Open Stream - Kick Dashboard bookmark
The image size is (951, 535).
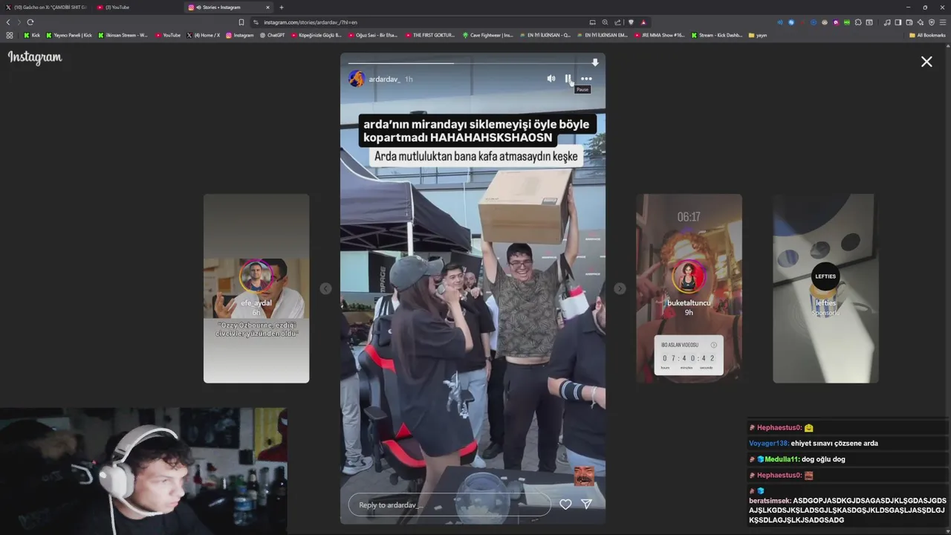[x=717, y=35]
